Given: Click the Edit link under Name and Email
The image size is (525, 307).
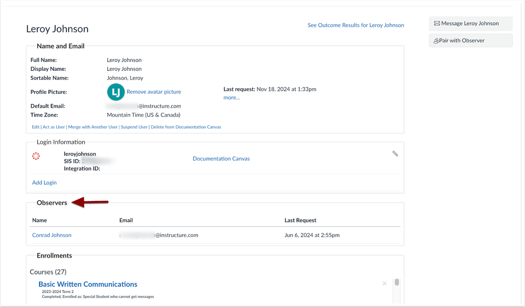Looking at the screenshot, I should (x=36, y=127).
